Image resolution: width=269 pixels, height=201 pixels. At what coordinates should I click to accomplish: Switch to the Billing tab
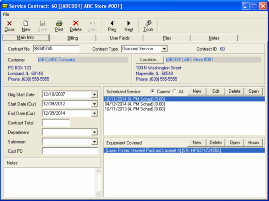pos(73,38)
